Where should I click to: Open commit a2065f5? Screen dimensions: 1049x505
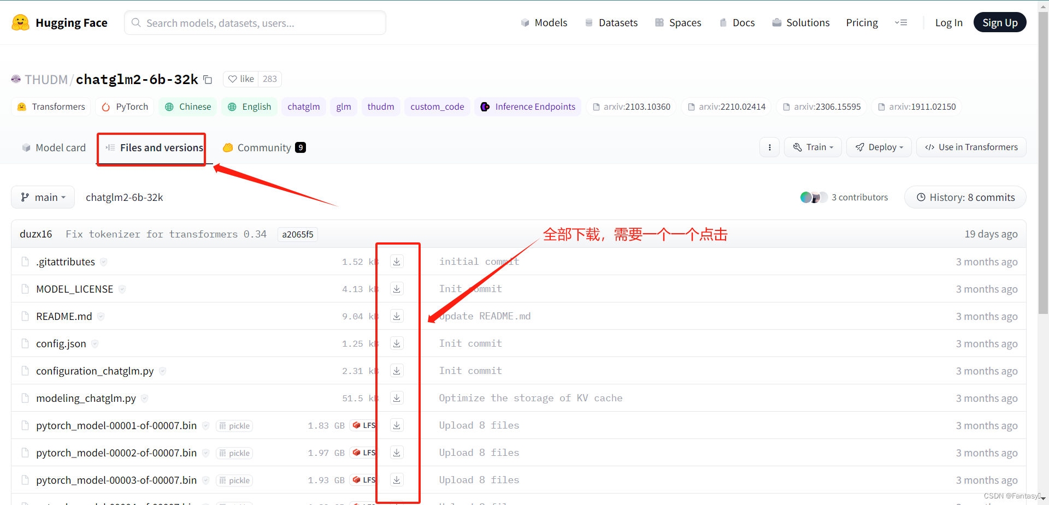pyautogui.click(x=298, y=234)
